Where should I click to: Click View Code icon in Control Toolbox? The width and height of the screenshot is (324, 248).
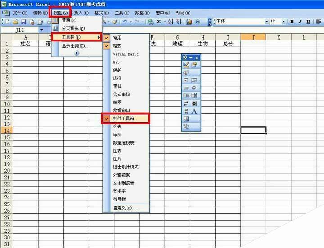point(186,72)
